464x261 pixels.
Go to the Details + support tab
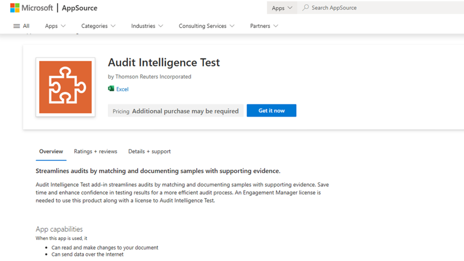click(x=149, y=151)
